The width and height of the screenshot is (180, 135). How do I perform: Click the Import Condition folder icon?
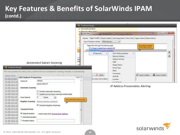click(x=137, y=75)
